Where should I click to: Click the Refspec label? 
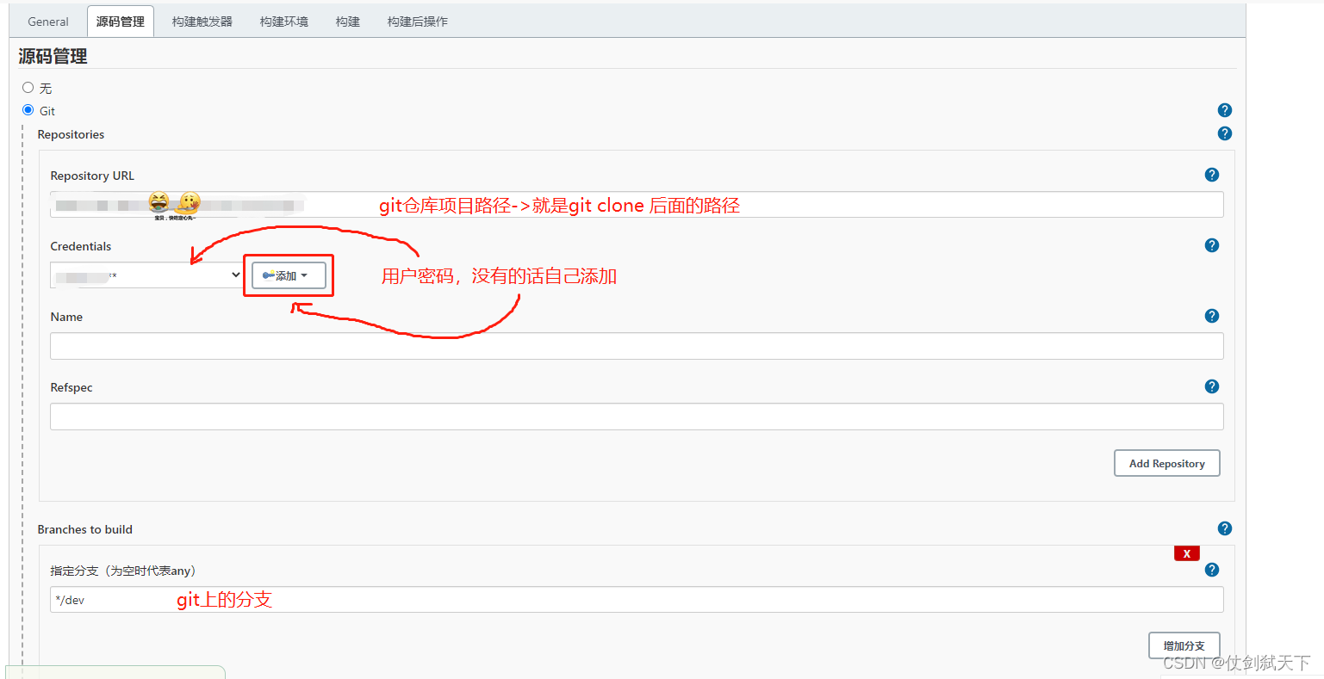pyautogui.click(x=71, y=387)
